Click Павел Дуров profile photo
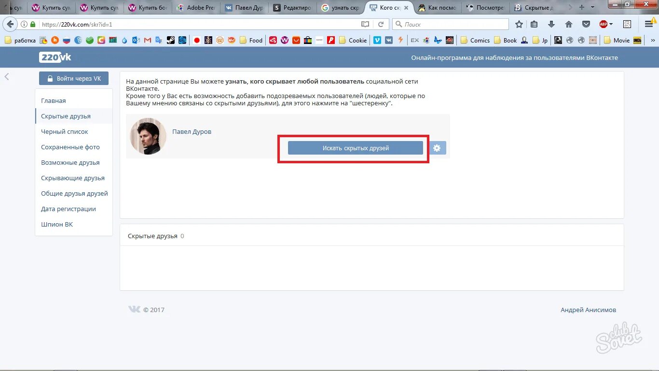Viewport: 659px width, 371px height. tap(148, 136)
